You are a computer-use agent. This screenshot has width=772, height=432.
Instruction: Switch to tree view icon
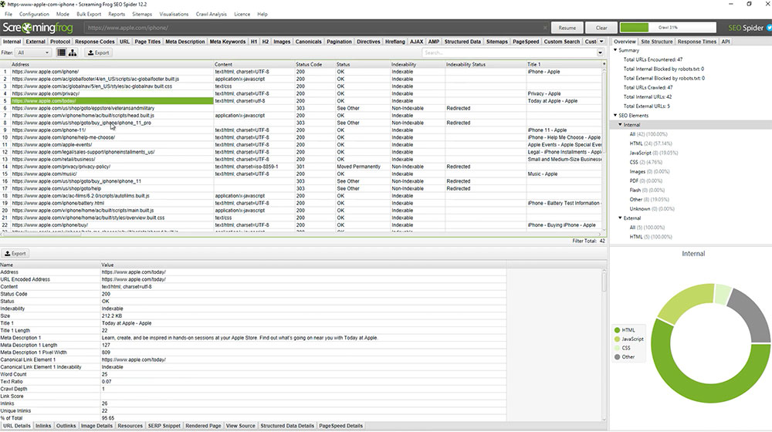pos(73,52)
